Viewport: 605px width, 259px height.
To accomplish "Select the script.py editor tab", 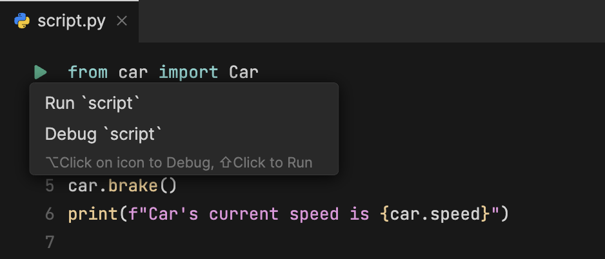I will pyautogui.click(x=71, y=21).
